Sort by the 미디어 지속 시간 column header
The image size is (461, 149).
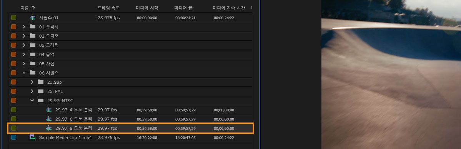pyautogui.click(x=229, y=8)
